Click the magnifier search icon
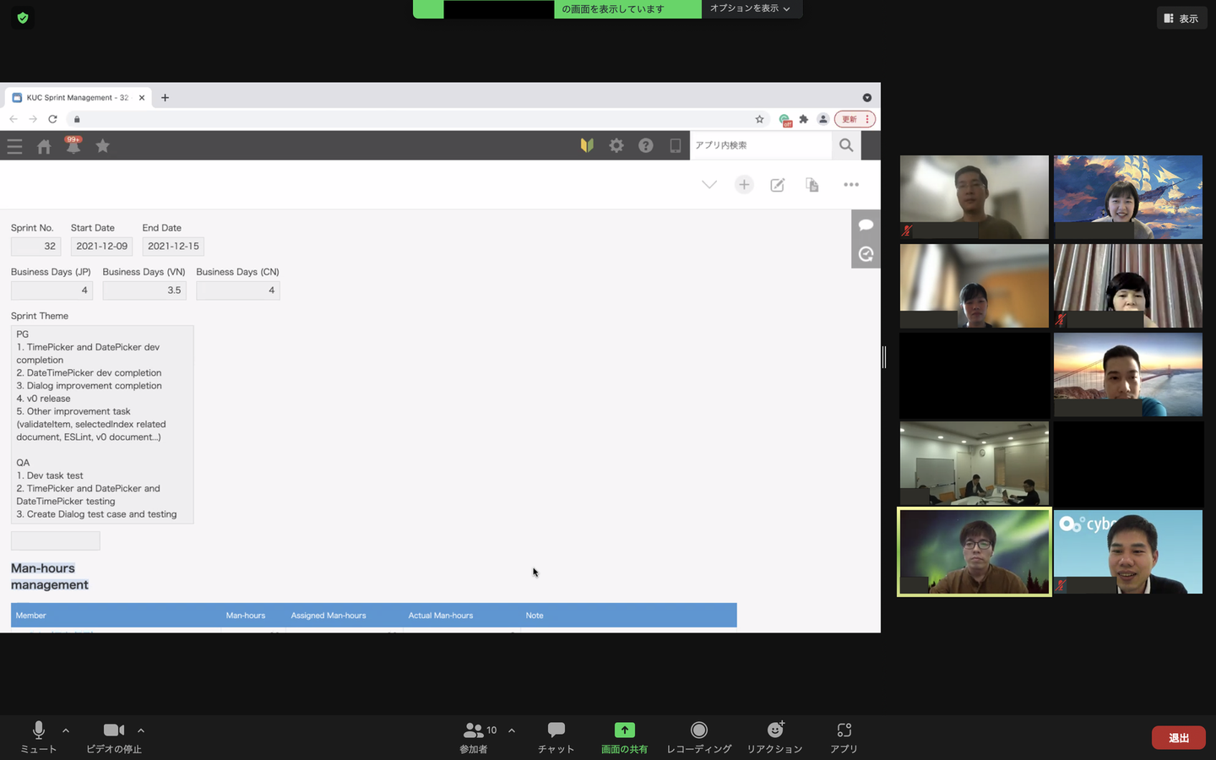 (x=846, y=145)
